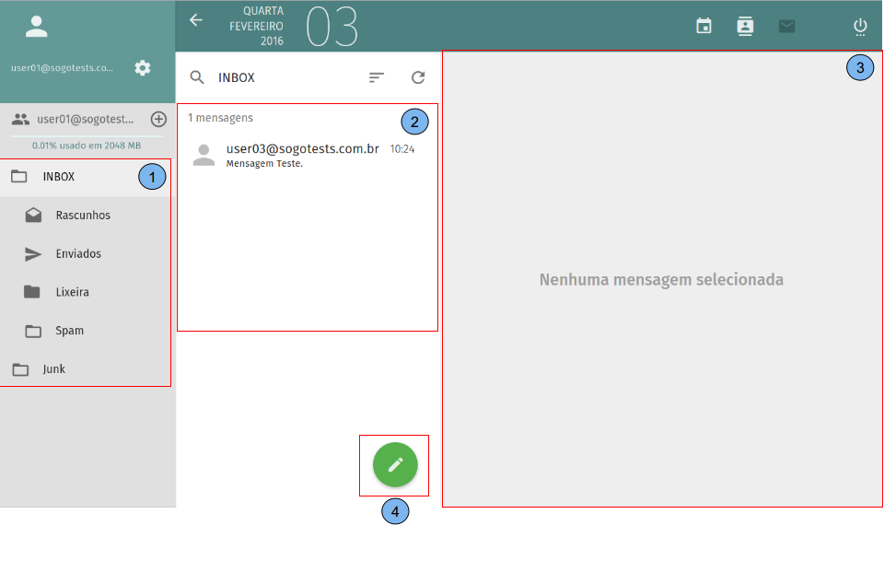Select the INBOX folder
This screenshot has width=884, height=584.
(x=59, y=177)
